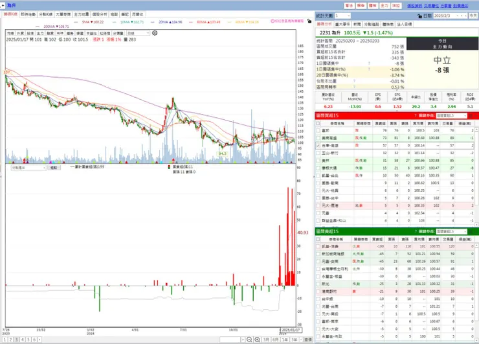Zoom out the chart
479x344 pixels.
[249, 339]
